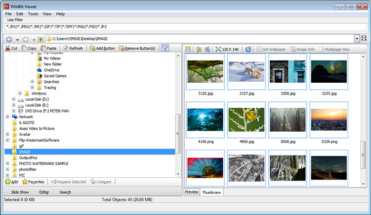Select thumbnail 5329.png sunset

[329, 119]
